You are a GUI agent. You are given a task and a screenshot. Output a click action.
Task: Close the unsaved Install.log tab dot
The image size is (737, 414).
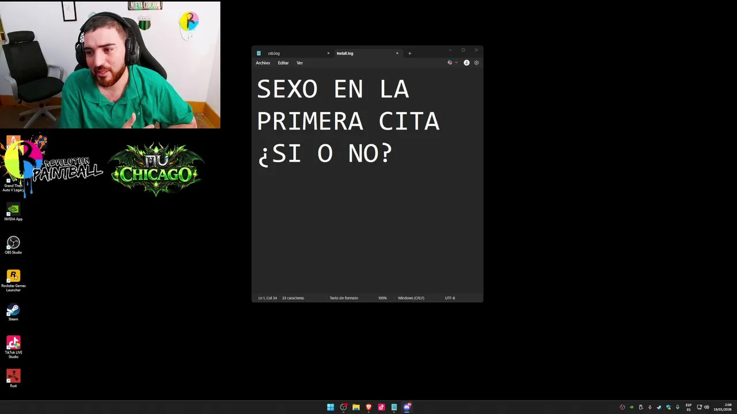click(397, 53)
